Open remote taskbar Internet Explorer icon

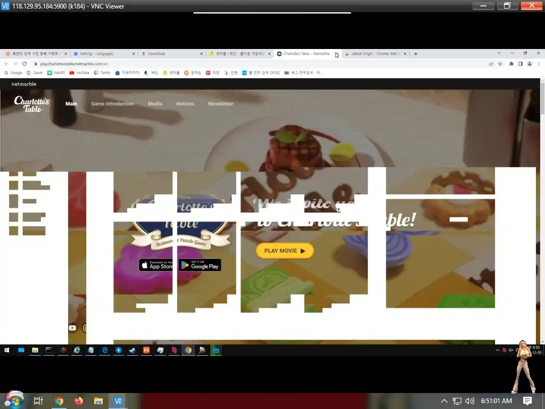pos(77,350)
